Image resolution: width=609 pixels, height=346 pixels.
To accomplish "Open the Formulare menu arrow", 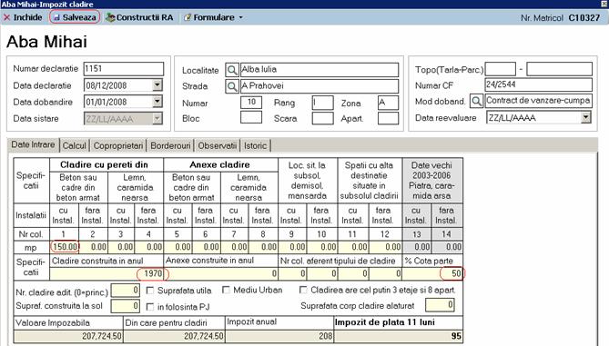I will point(241,18).
